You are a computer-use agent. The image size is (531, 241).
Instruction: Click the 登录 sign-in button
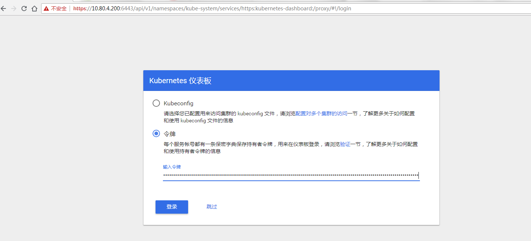tap(172, 207)
